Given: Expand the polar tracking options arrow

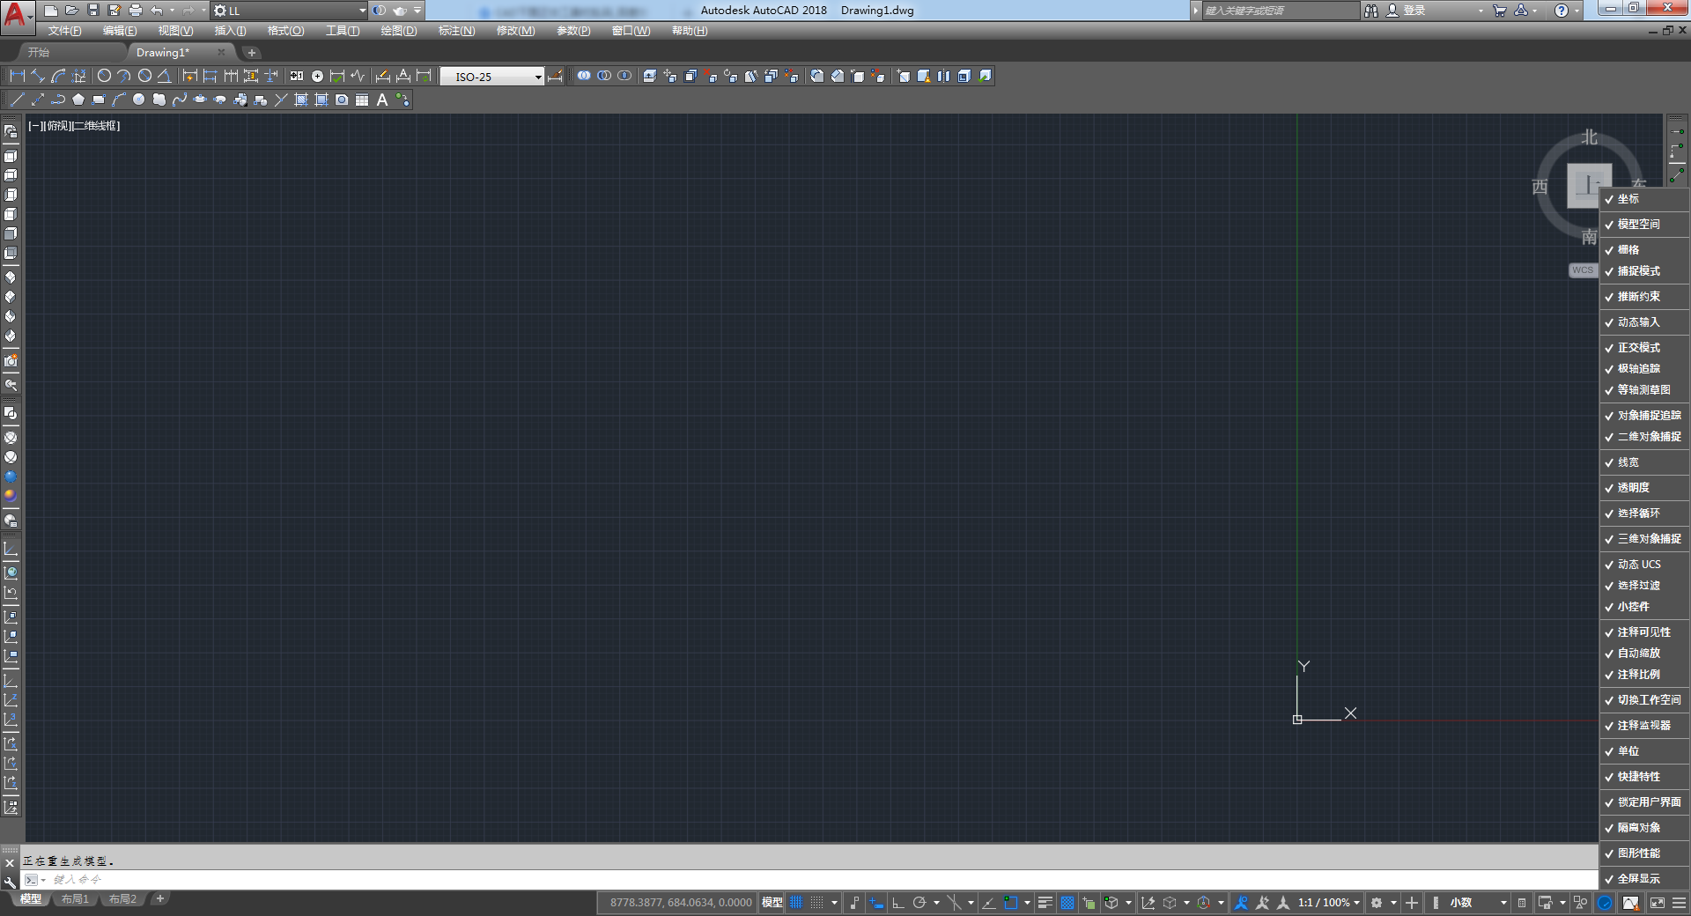Looking at the screenshot, I should 936,903.
